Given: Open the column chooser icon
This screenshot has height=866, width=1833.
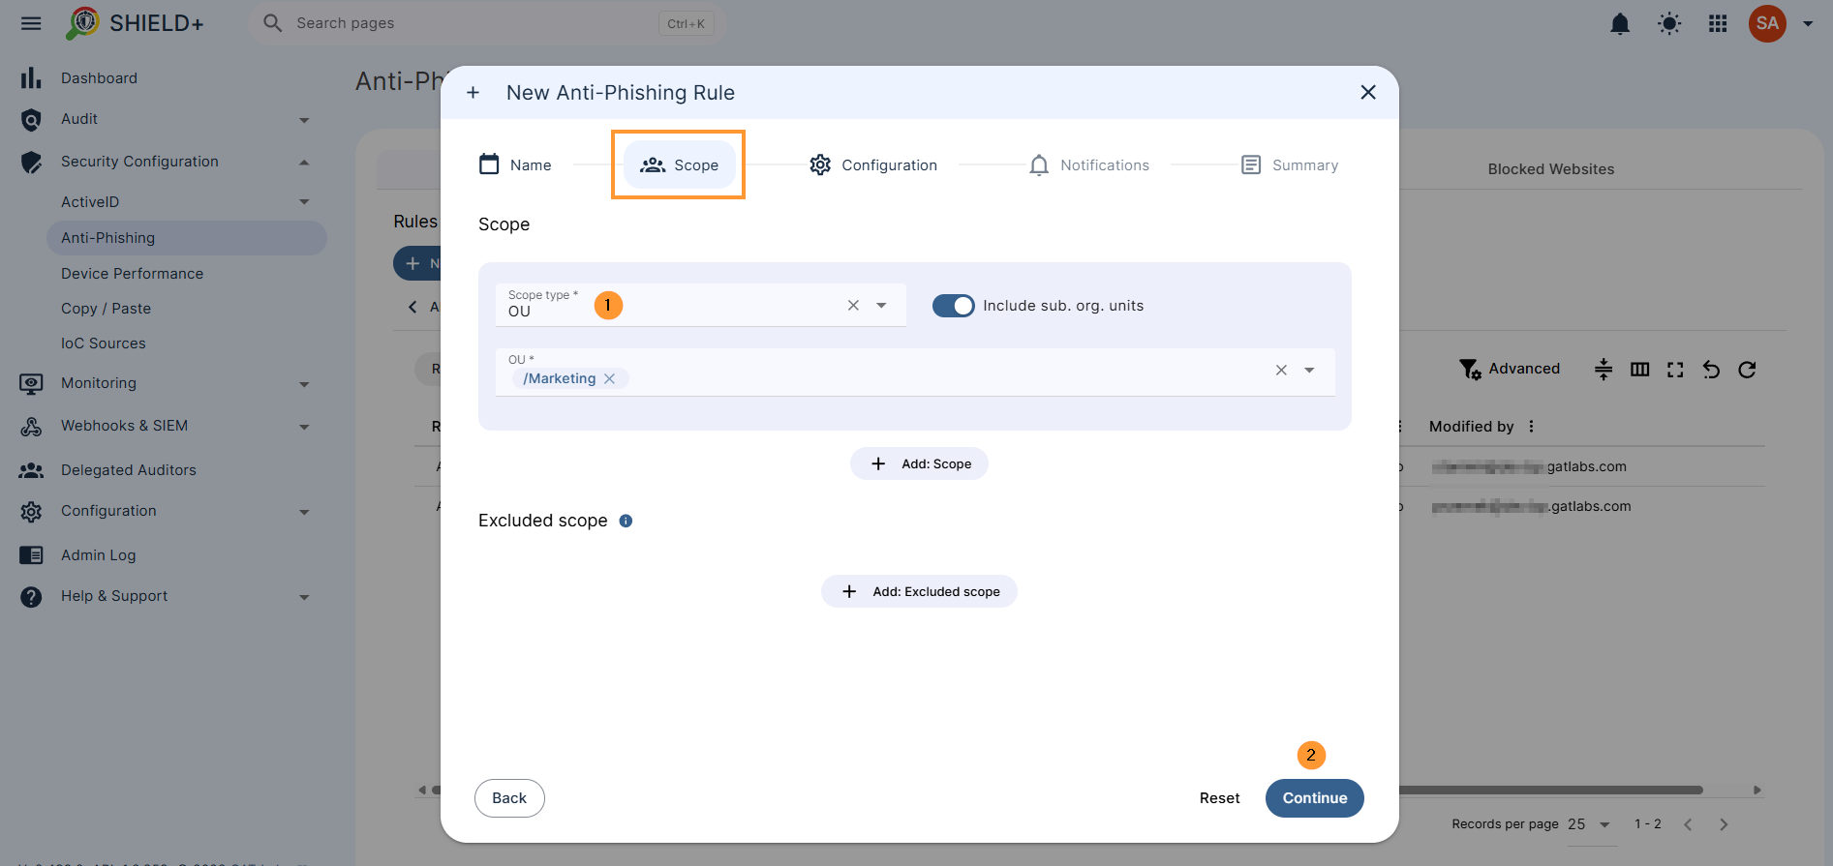Looking at the screenshot, I should [1639, 369].
